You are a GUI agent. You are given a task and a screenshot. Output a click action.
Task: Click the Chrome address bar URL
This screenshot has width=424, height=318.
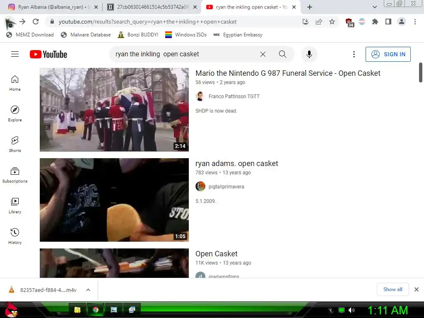click(147, 22)
